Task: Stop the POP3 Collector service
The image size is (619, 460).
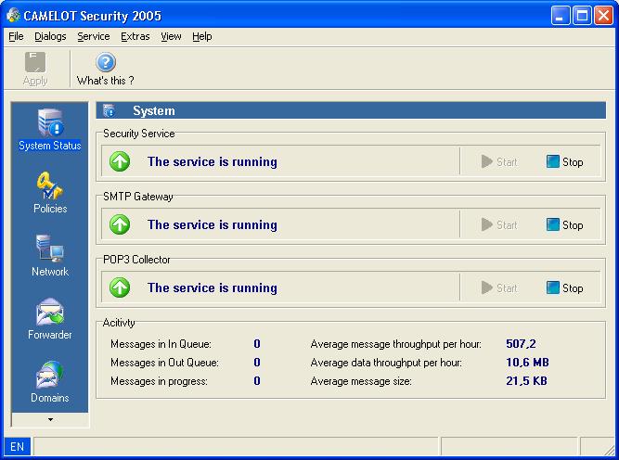Action: tap(565, 288)
